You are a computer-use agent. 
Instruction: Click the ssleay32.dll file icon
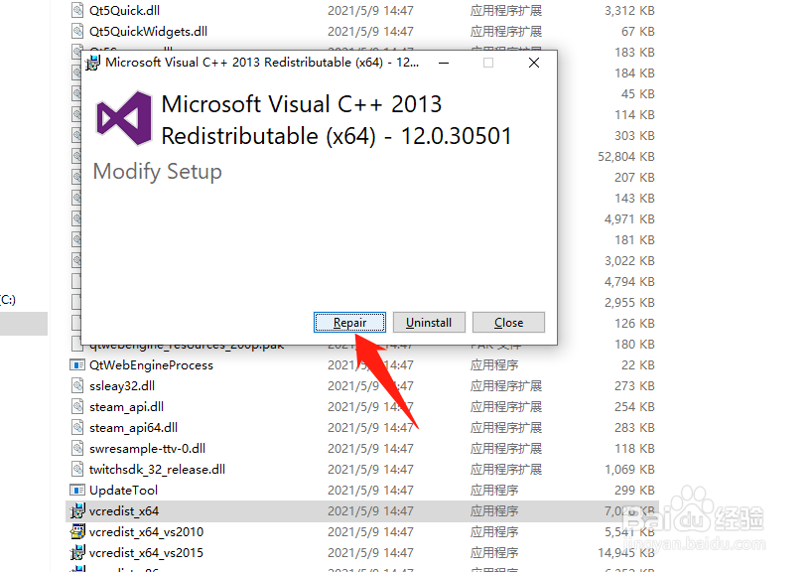point(77,385)
